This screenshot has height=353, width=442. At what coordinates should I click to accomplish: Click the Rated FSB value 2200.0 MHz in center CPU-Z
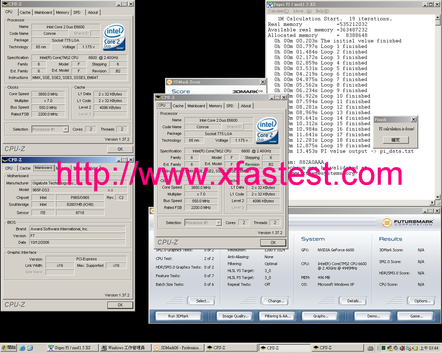coord(201,208)
